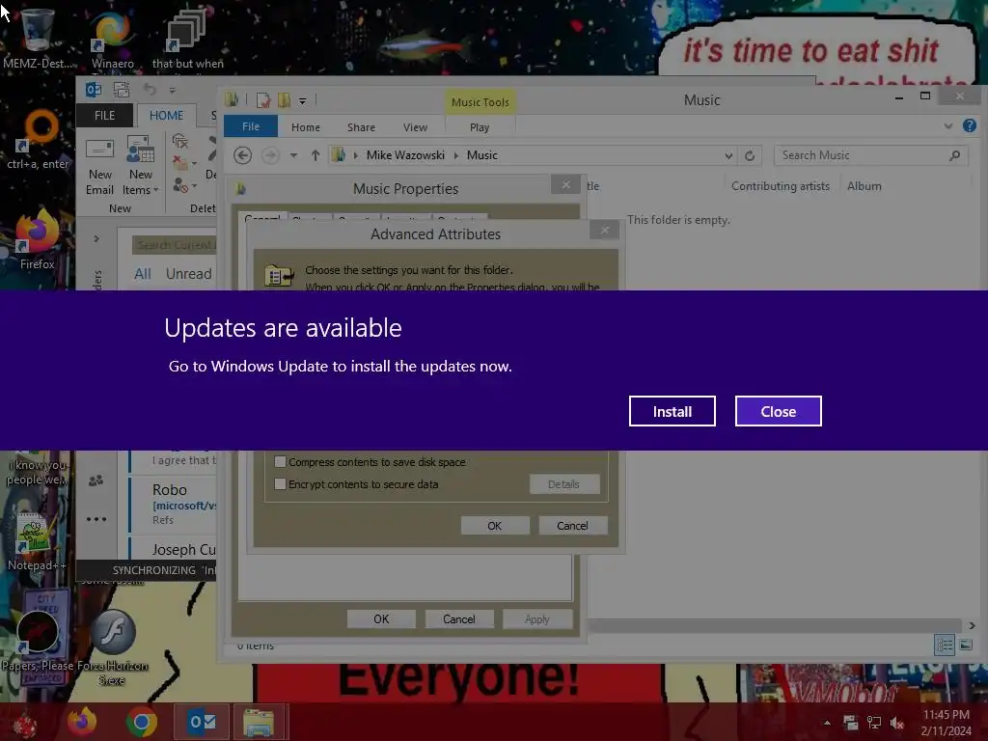
Task: Click explorer Back navigation arrow
Action: coord(242,155)
